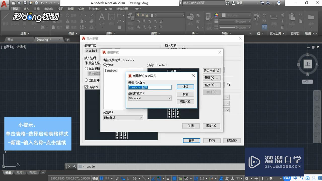322x181 pixels.
Task: Expand the Modify (修改) panel flyout
Action: coord(73,33)
